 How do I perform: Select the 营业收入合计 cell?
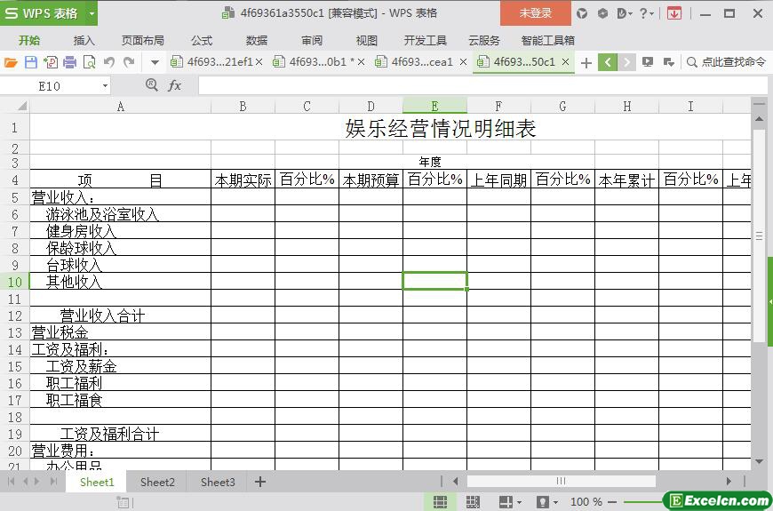pos(120,315)
